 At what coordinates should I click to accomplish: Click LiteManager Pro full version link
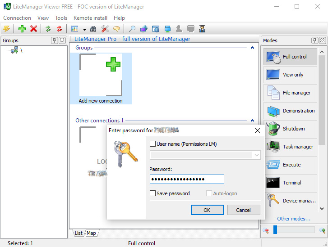[132, 39]
